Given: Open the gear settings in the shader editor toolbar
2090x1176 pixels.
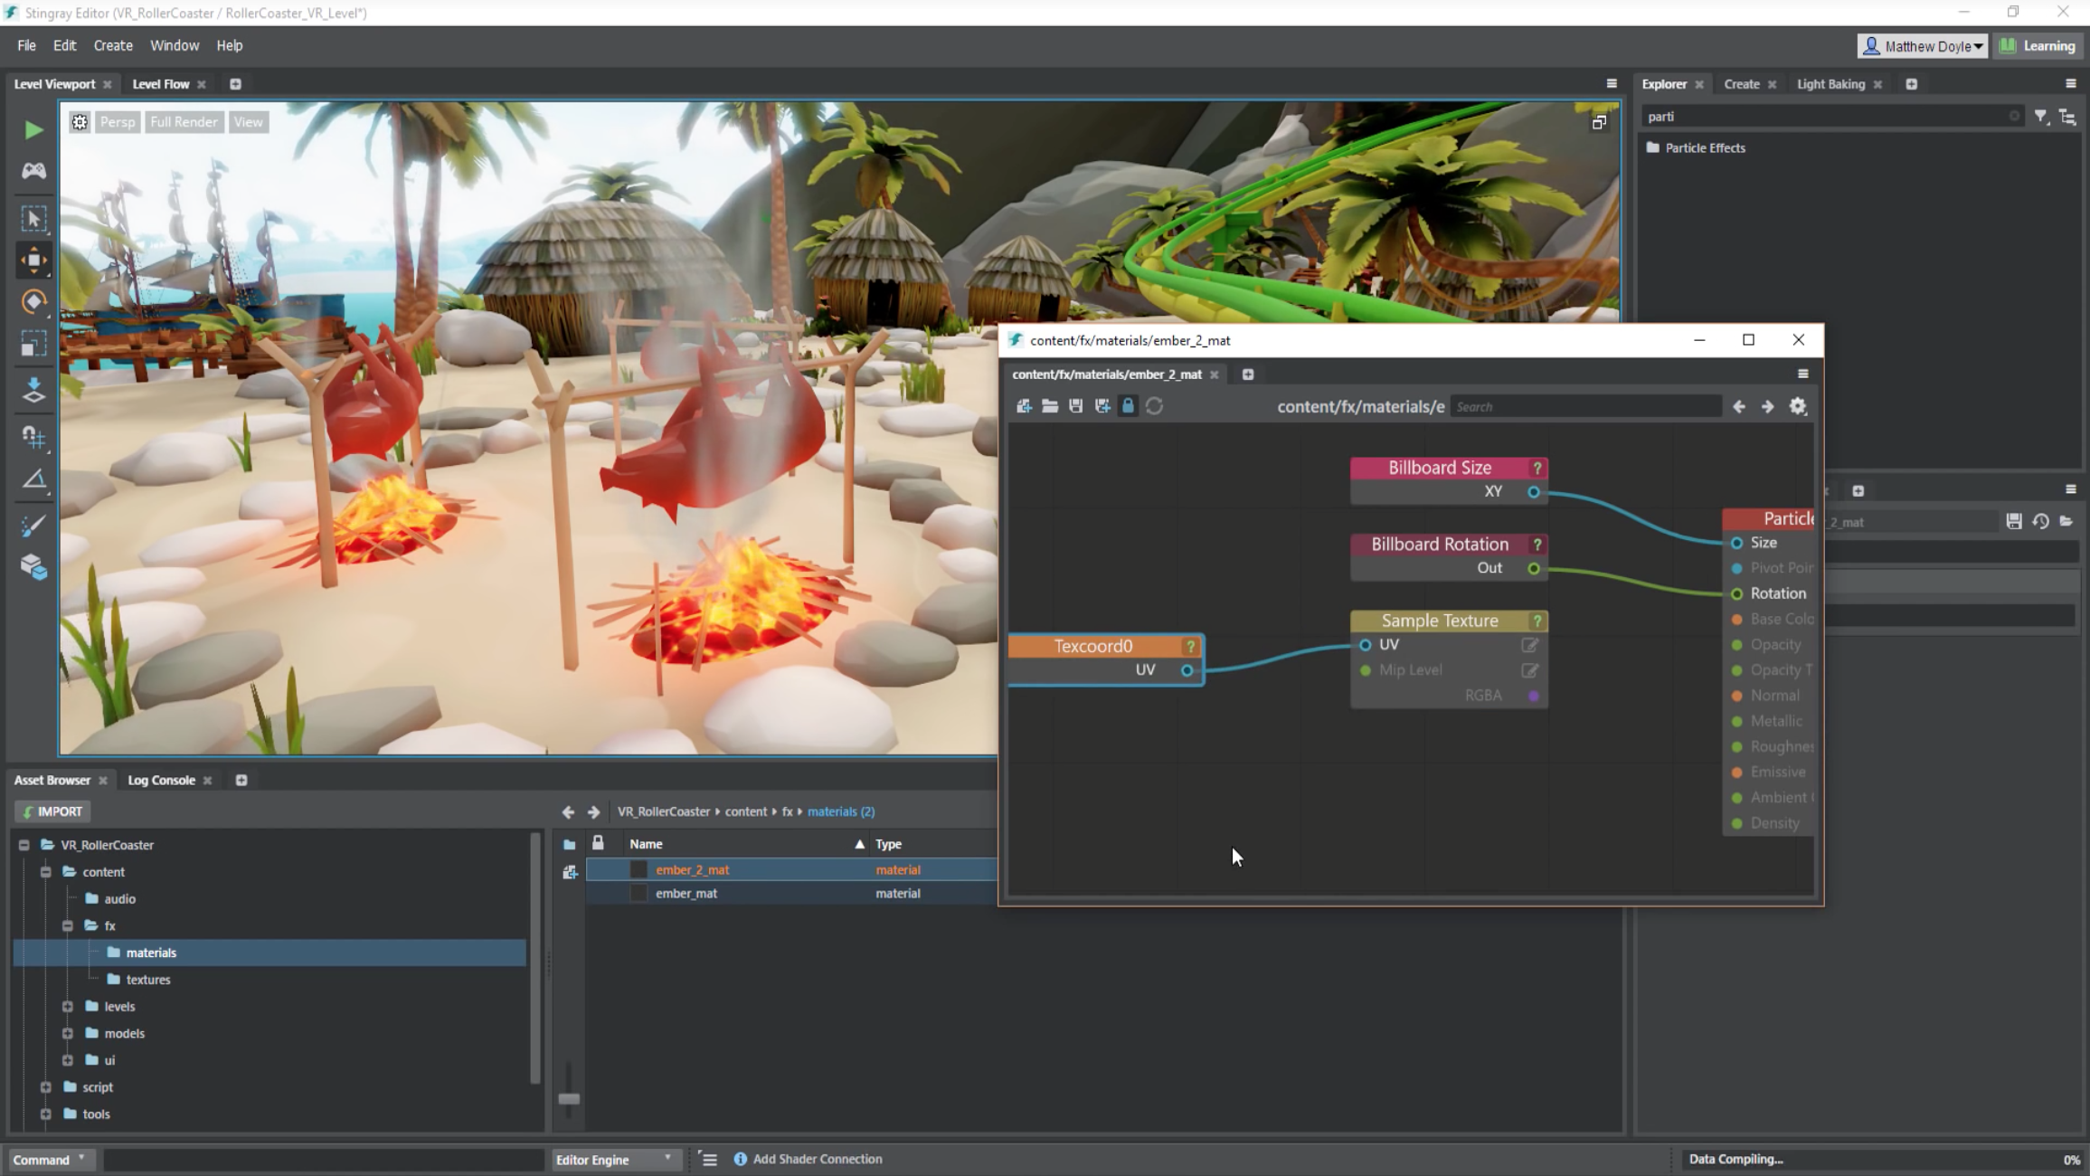Looking at the screenshot, I should click(1797, 406).
